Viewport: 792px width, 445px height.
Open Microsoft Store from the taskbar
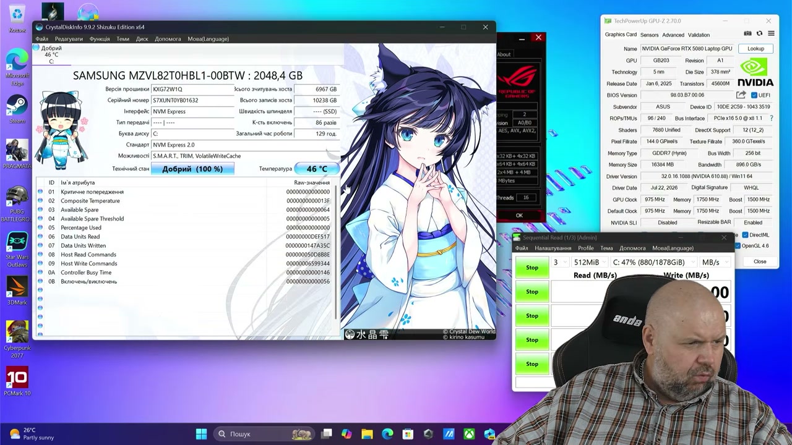click(x=408, y=434)
